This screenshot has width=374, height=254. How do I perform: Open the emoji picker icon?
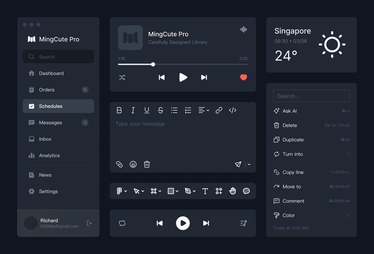133,164
